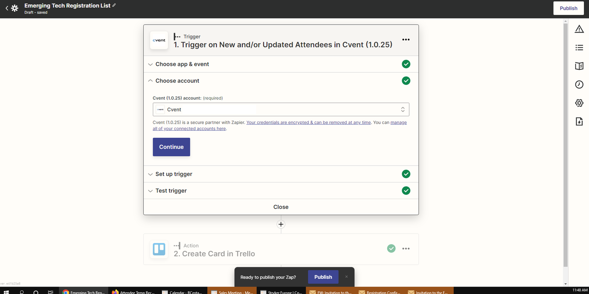Open the Zap details panel
Viewport: 589px width, 294px height.
[579, 121]
